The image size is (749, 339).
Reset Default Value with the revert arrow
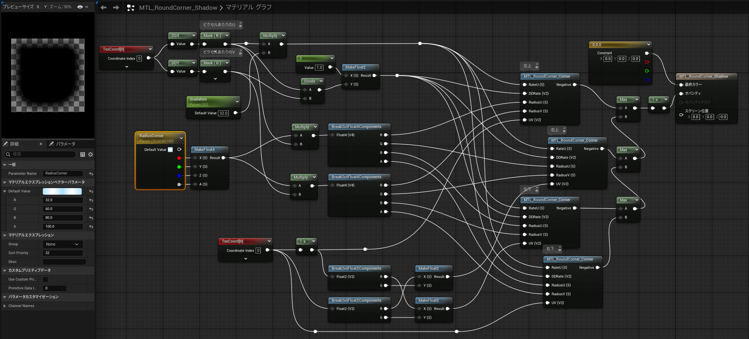(91, 191)
